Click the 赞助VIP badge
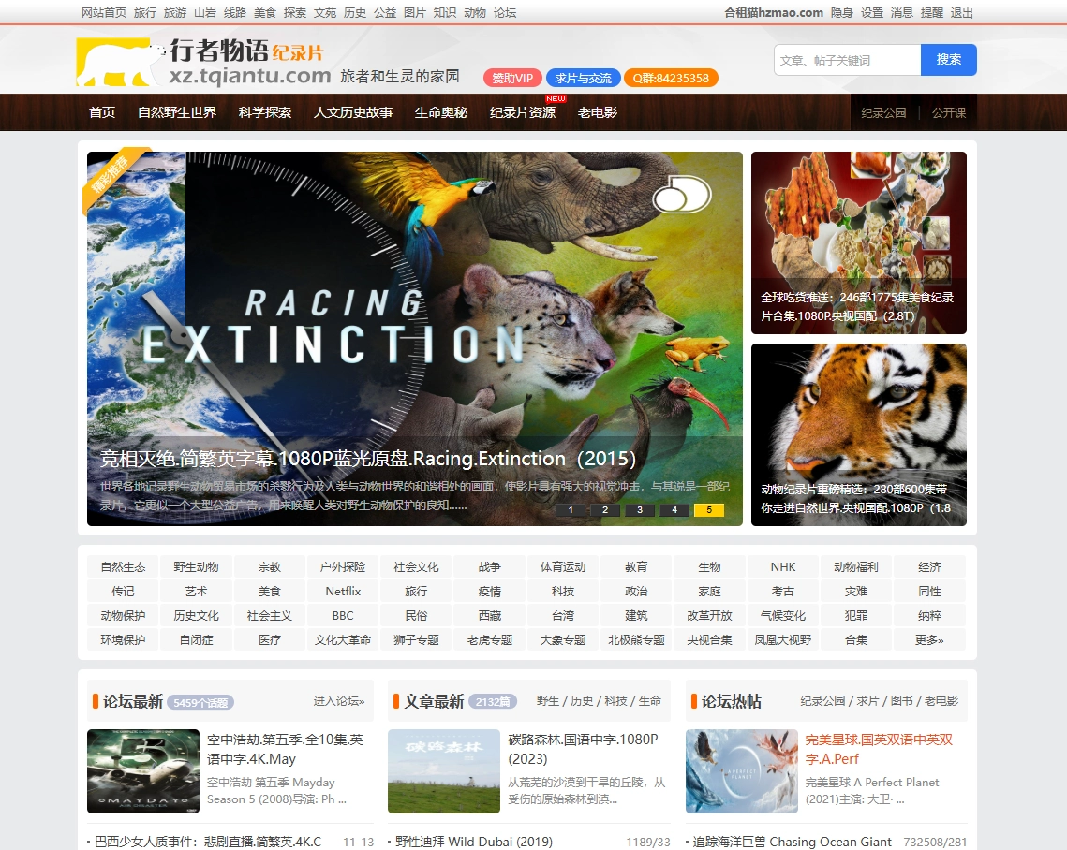This screenshot has width=1067, height=850. tap(512, 78)
